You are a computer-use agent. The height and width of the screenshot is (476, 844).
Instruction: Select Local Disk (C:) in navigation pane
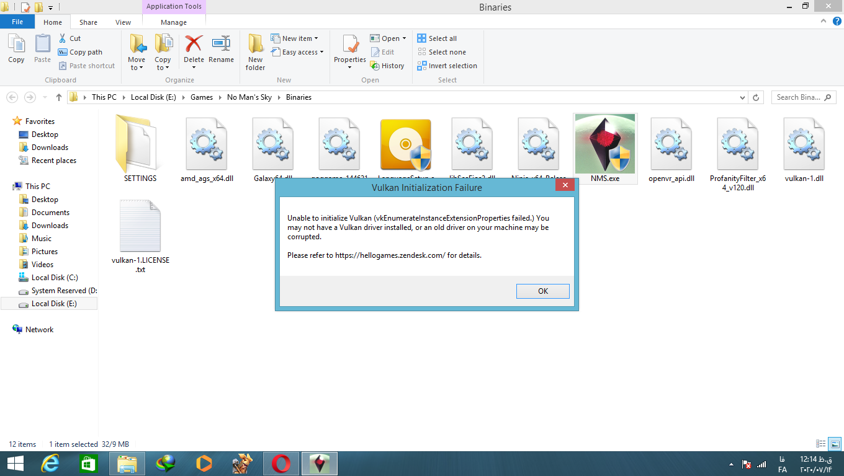[x=55, y=278]
